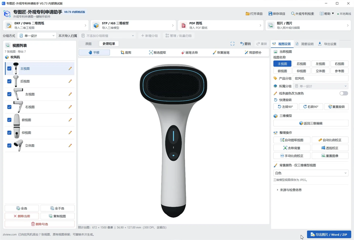
Task: Select the 恢复画笔 restore brush tool
Action: tap(221, 52)
